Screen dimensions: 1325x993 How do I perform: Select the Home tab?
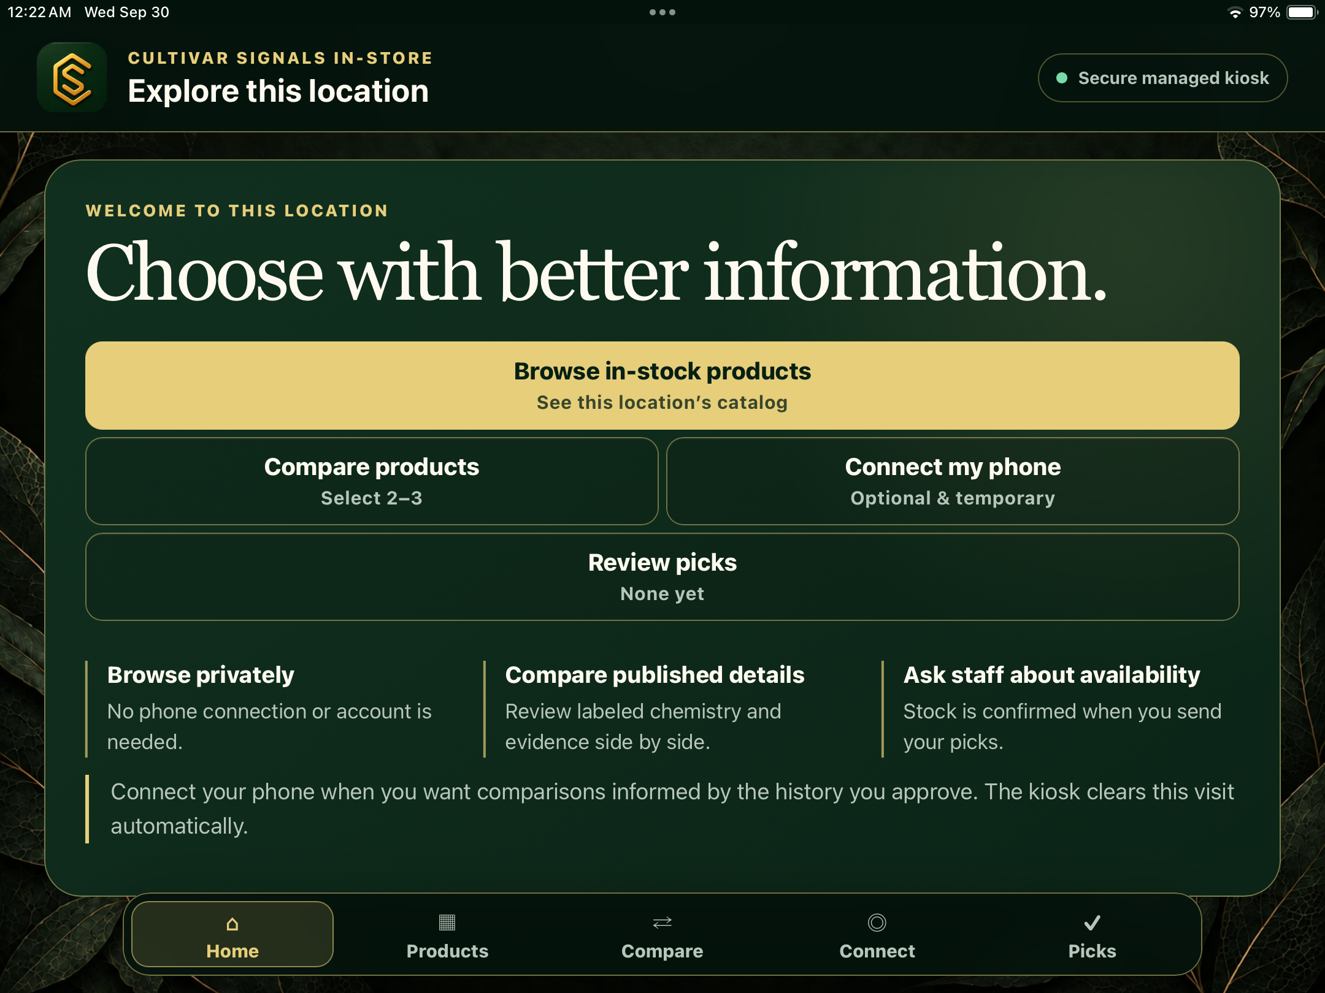[x=232, y=934]
